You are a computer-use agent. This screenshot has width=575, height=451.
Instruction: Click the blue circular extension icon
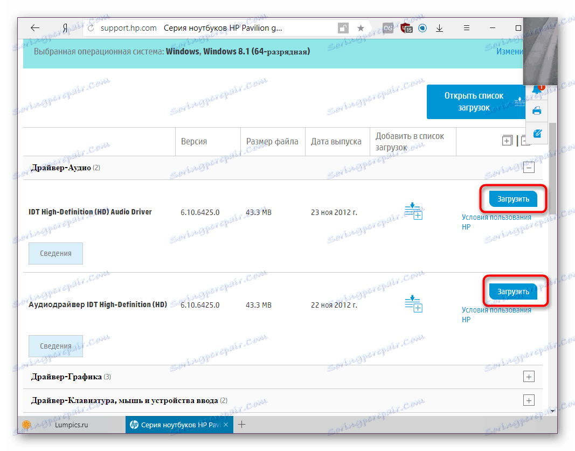coord(422,28)
